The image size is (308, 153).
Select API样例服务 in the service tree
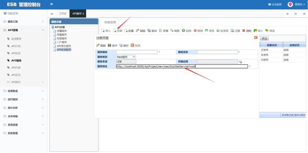click(64, 50)
